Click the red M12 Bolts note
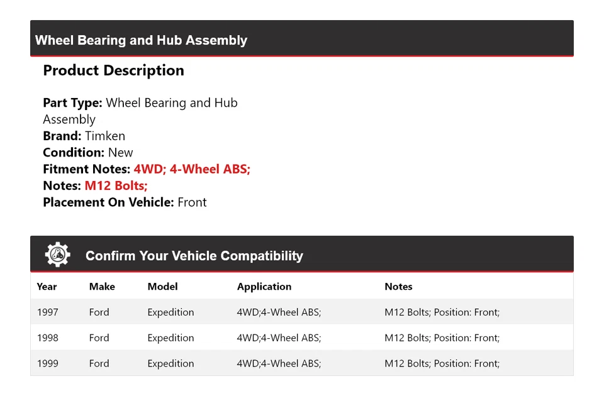 (116, 185)
